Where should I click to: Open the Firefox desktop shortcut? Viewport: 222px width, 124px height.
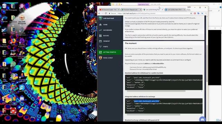[x=13, y=42]
